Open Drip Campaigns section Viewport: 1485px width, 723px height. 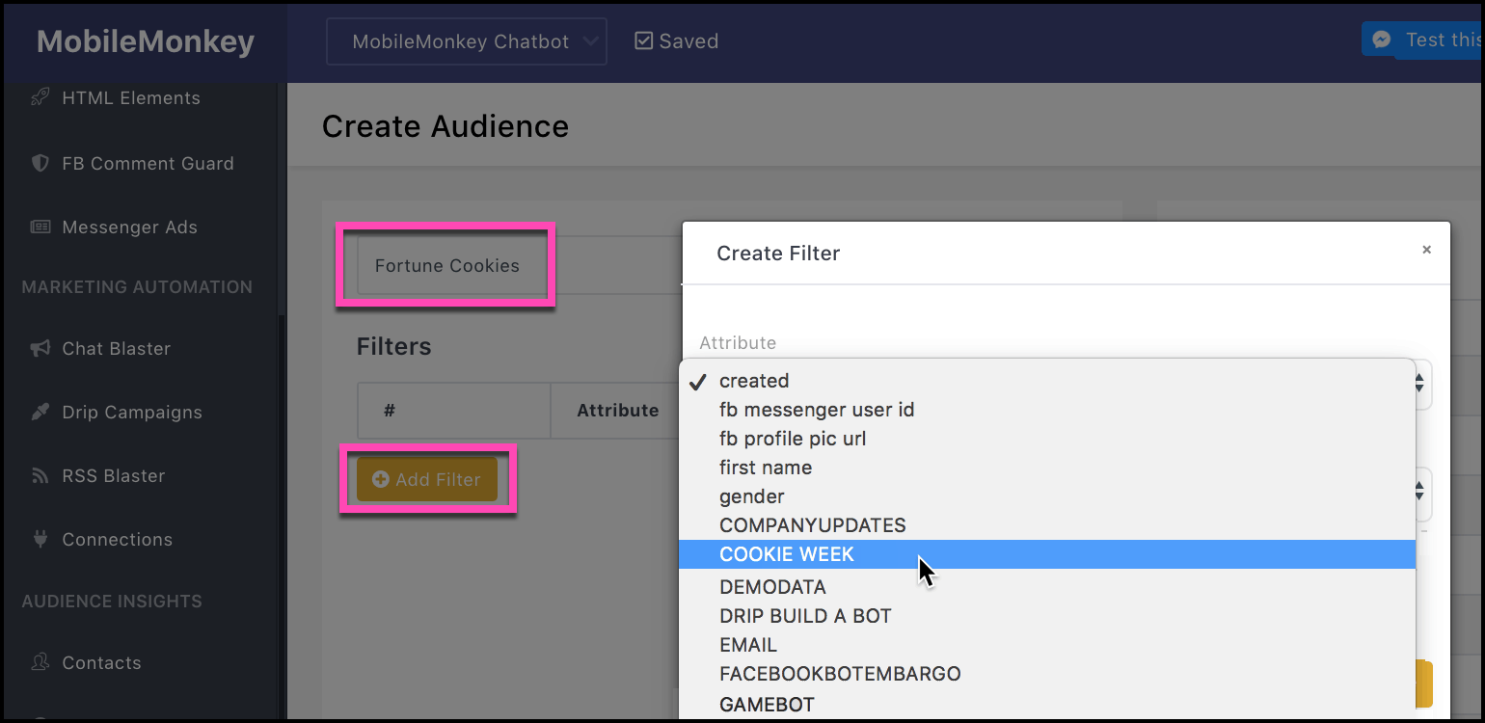(x=132, y=412)
